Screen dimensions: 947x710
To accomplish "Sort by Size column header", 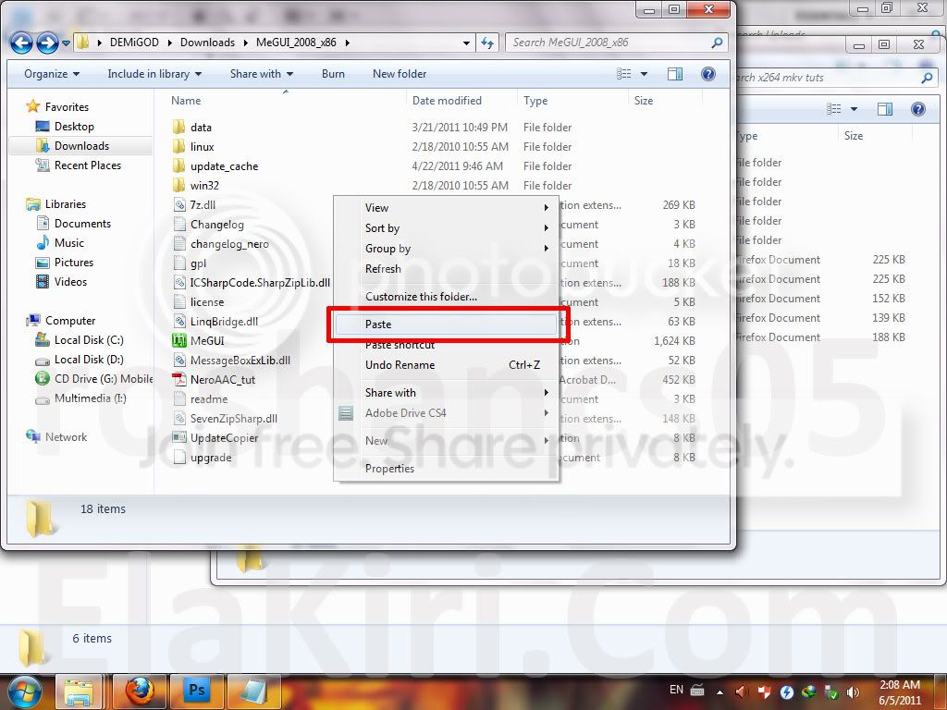I will (x=644, y=100).
